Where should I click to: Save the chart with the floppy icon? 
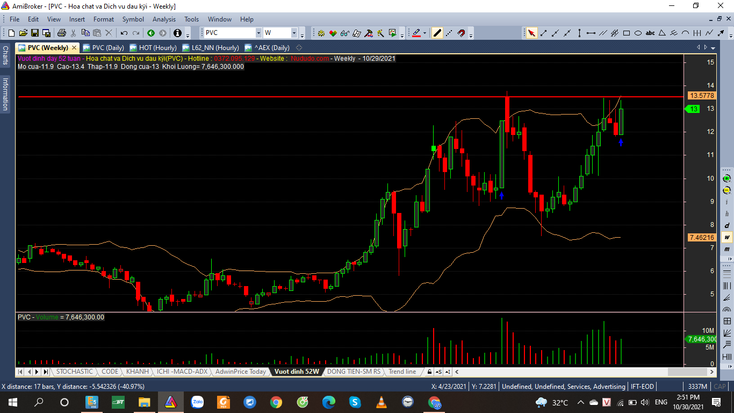coord(34,33)
